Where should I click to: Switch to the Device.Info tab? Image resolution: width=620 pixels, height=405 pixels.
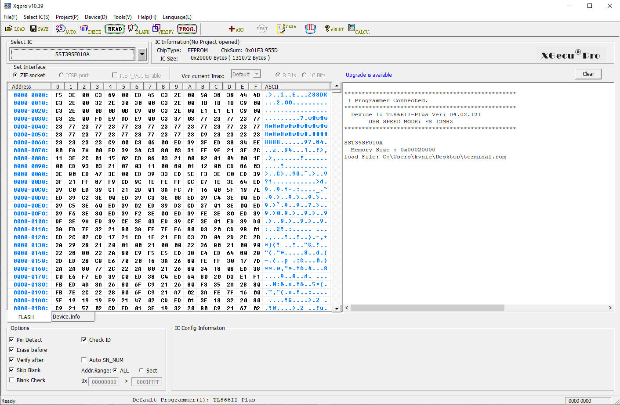[66, 316]
